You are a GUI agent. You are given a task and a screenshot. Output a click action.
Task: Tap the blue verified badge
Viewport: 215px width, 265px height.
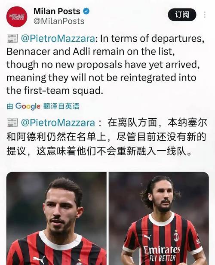[86, 11]
